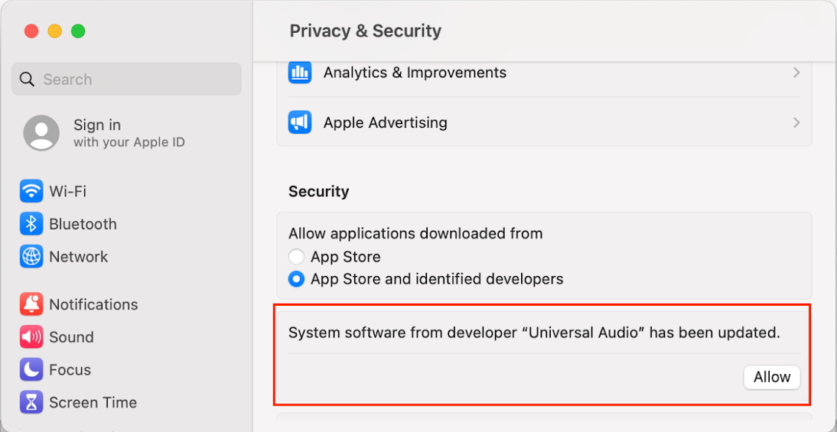Click the green zoom window button
This screenshot has height=432, width=837.
(x=78, y=31)
